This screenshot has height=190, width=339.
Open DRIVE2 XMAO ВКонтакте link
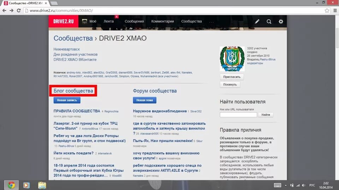coord(75,60)
